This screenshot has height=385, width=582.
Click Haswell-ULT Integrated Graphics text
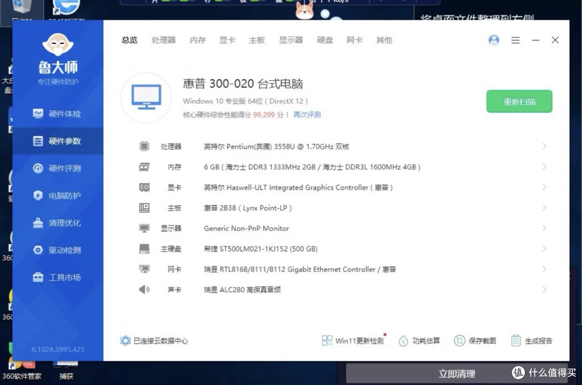coord(298,187)
